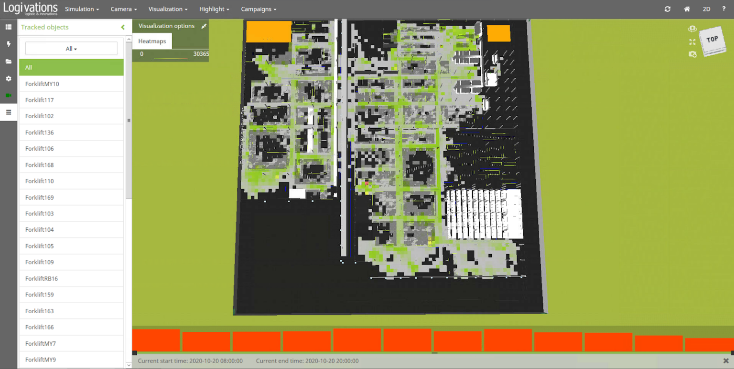Collapse the Tracked objects panel
Viewport: 734px width, 369px height.
coord(123,28)
